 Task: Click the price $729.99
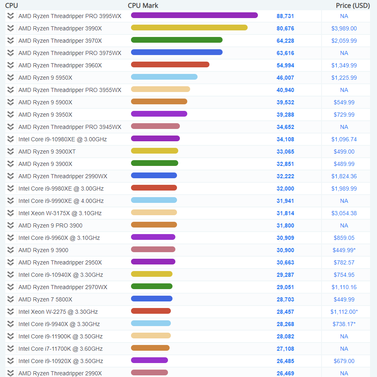pos(344,115)
